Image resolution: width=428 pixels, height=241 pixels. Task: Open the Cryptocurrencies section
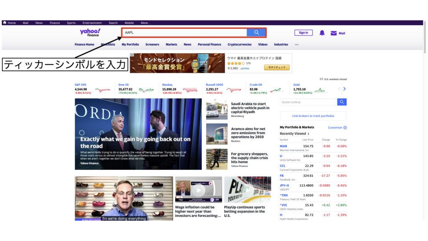(x=239, y=44)
